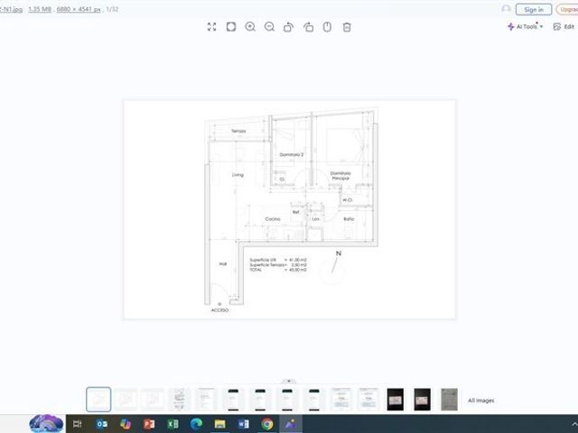Enter fullscreen view with the expand-arrows icon
The width and height of the screenshot is (578, 433).
pos(211,27)
